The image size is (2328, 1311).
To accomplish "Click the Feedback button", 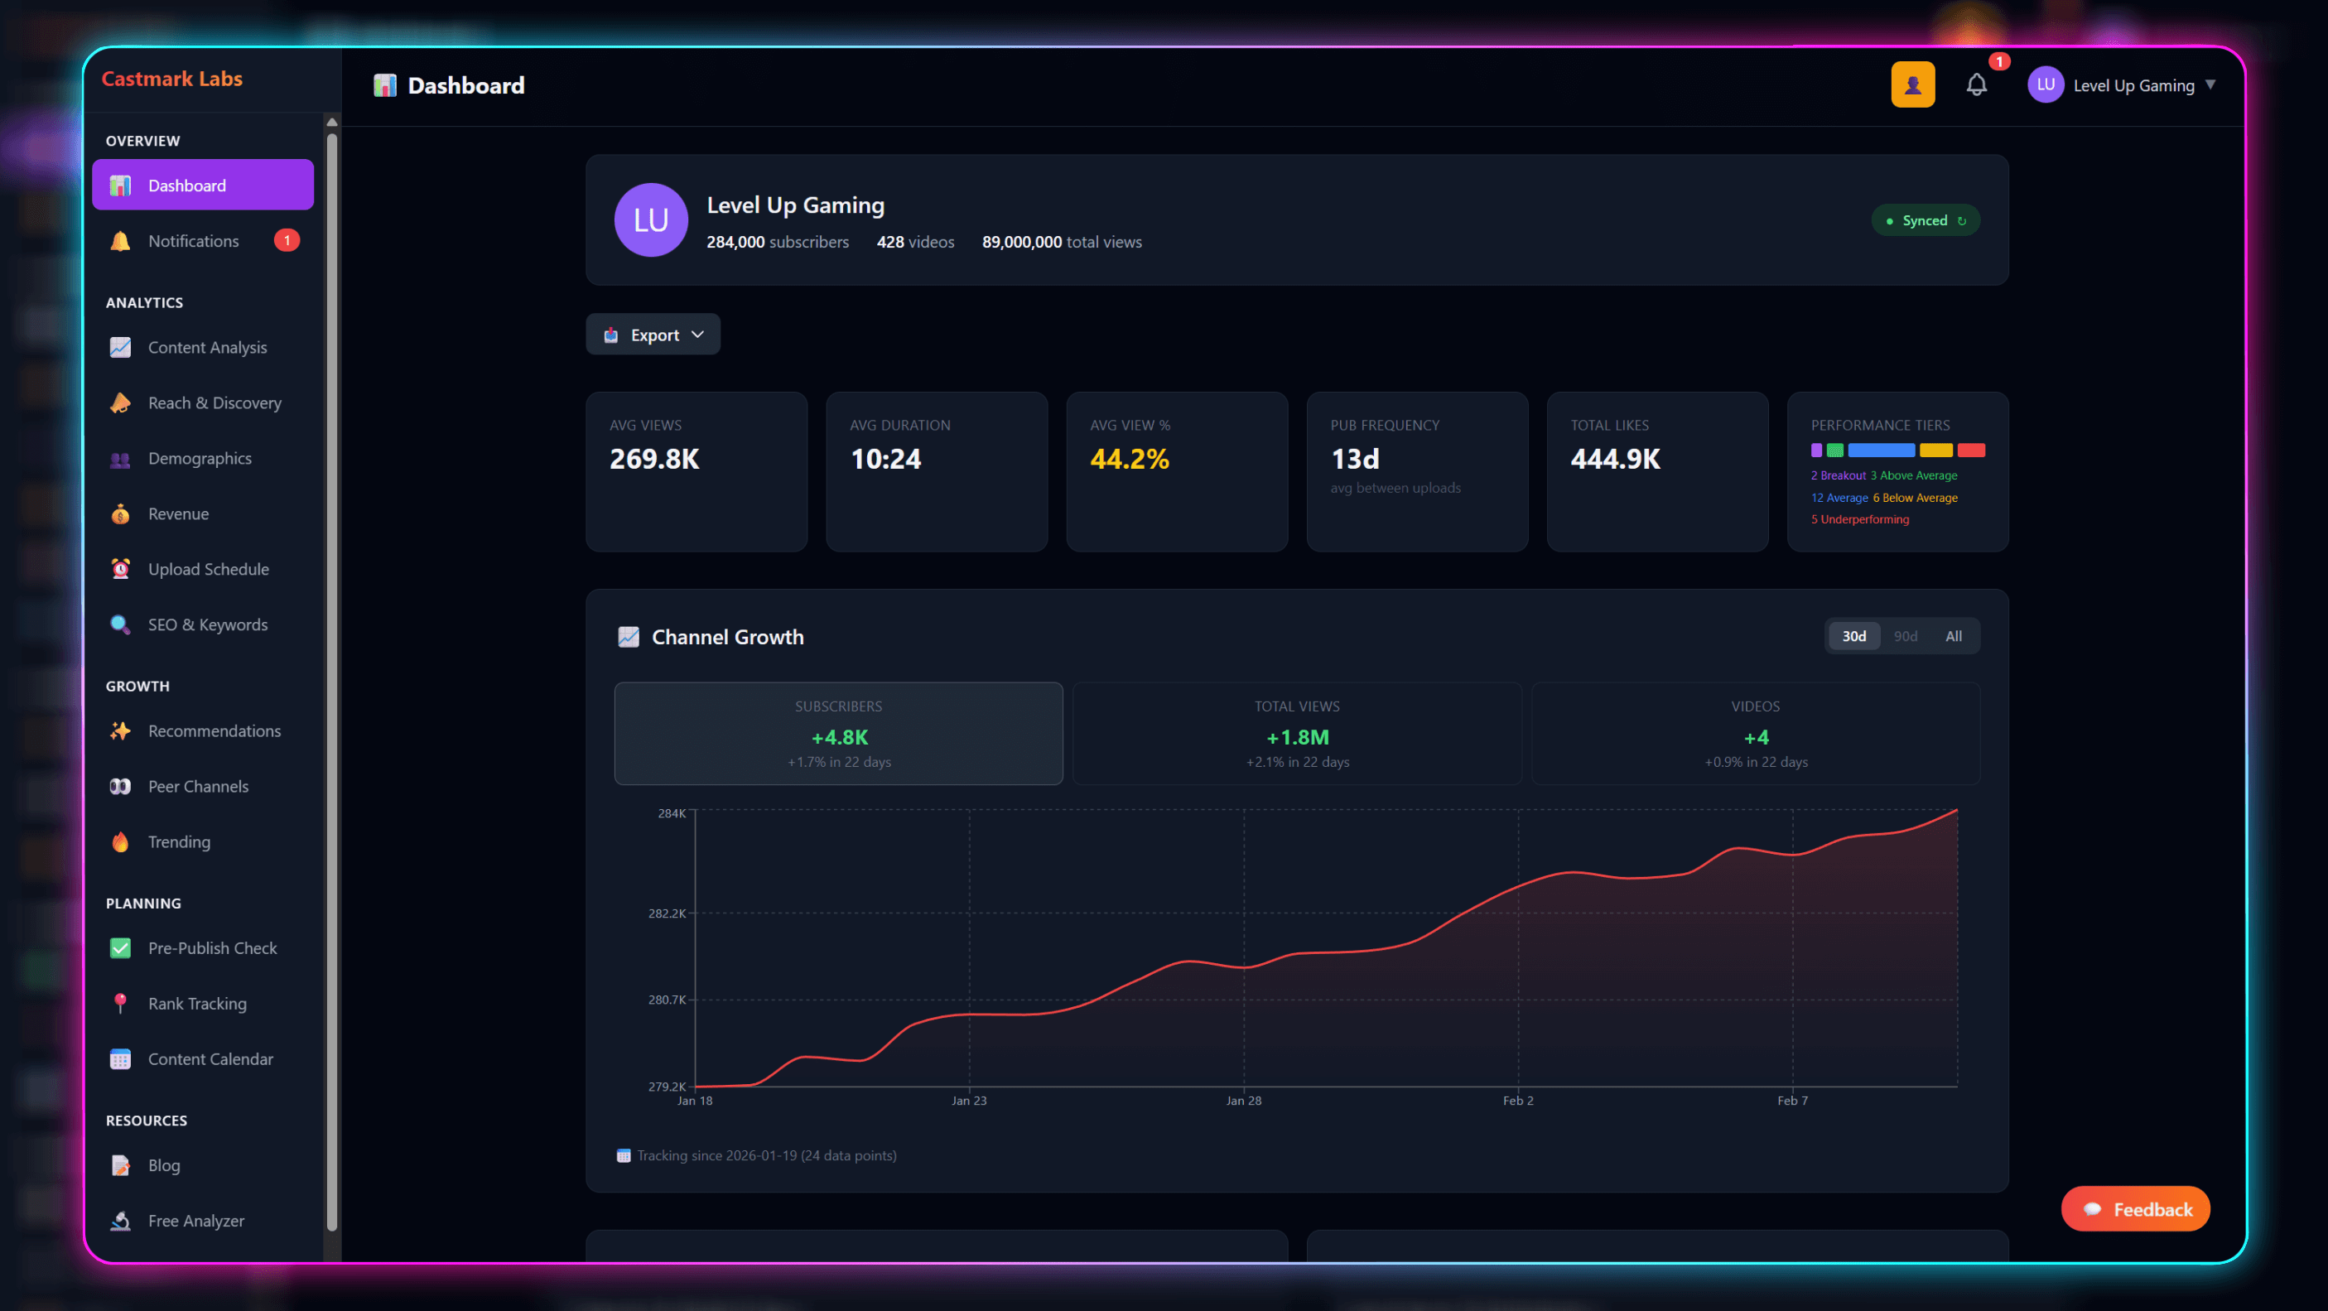I will click(x=2136, y=1208).
